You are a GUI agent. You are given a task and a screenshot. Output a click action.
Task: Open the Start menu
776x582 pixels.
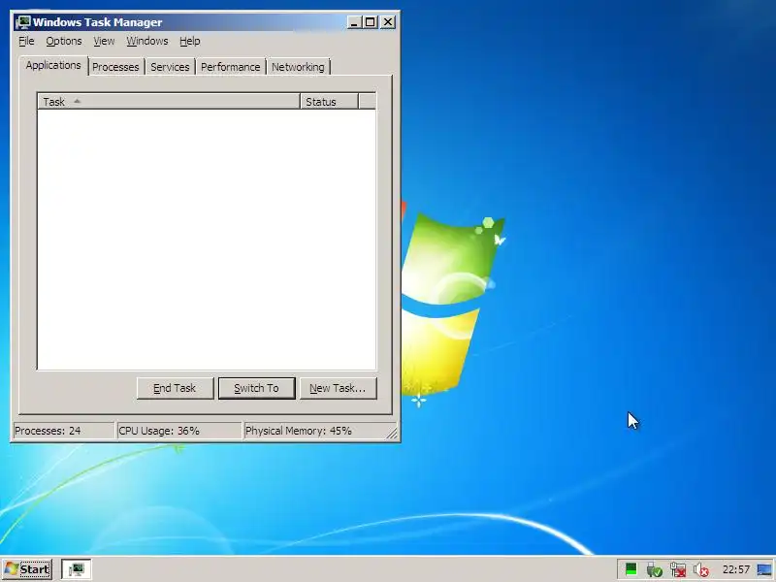(x=27, y=569)
